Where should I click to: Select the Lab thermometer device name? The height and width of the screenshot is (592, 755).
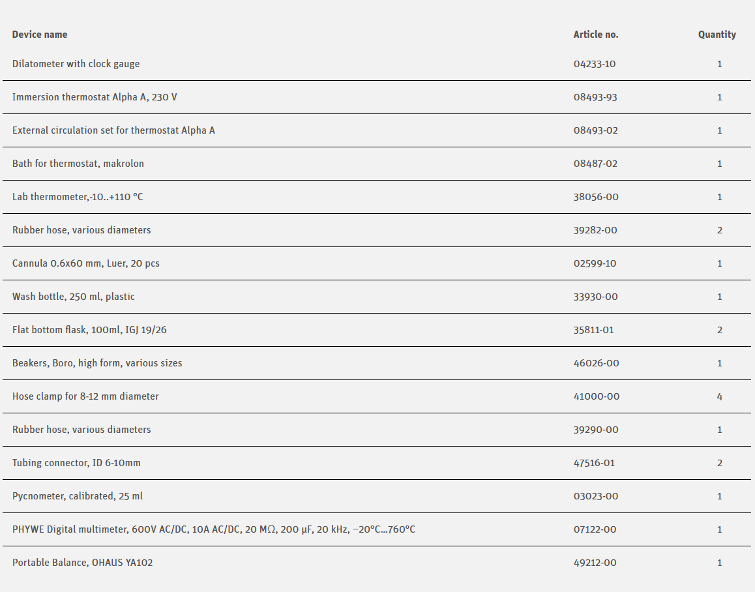coord(78,197)
